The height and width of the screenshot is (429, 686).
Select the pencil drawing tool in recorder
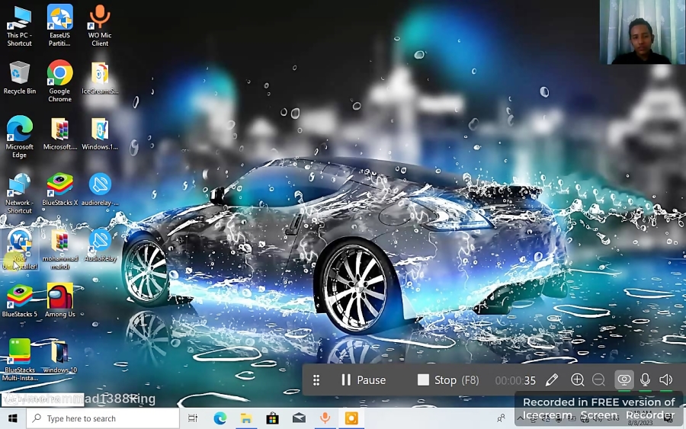tap(552, 379)
